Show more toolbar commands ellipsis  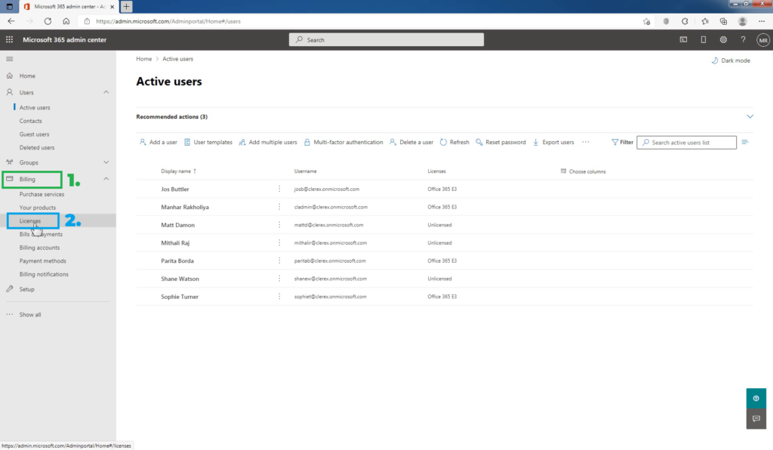[586, 142]
